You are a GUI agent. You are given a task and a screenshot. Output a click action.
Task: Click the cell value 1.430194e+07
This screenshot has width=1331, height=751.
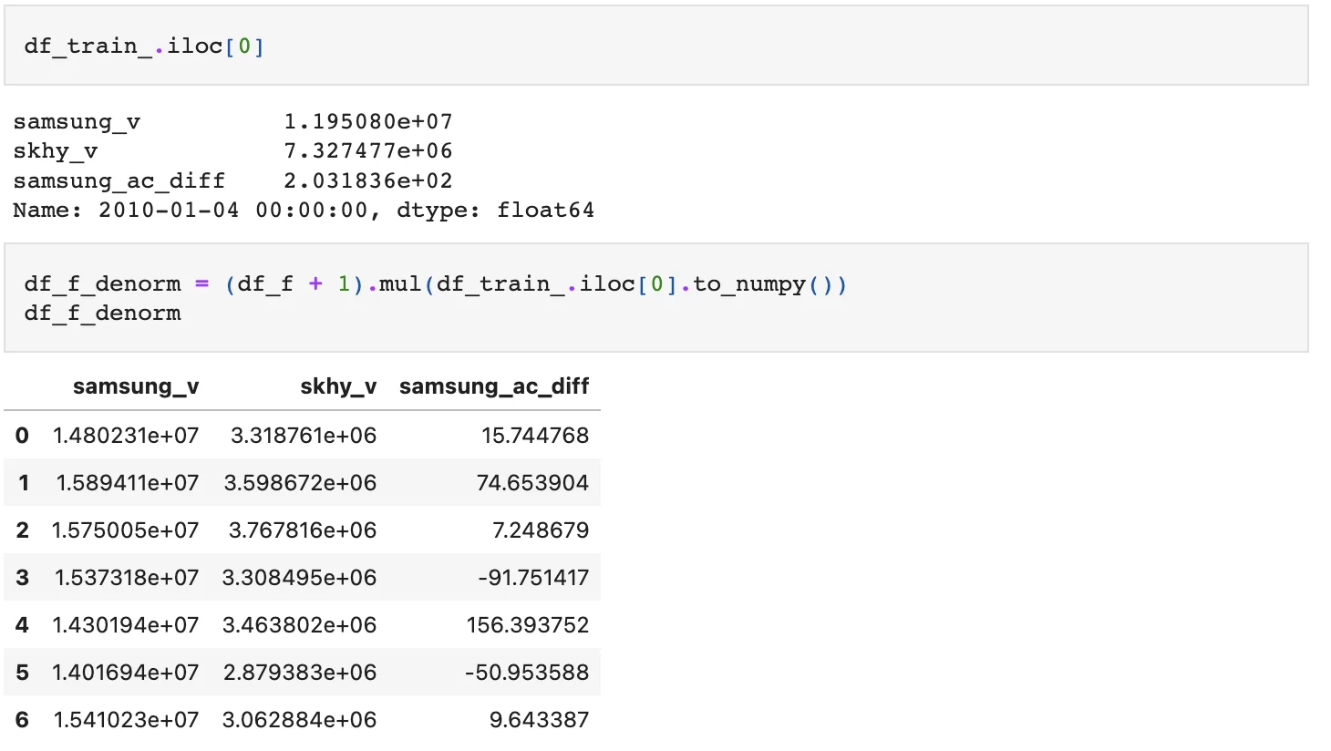(x=126, y=625)
